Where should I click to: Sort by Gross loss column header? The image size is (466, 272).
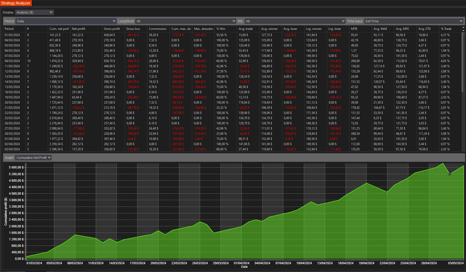[136, 29]
